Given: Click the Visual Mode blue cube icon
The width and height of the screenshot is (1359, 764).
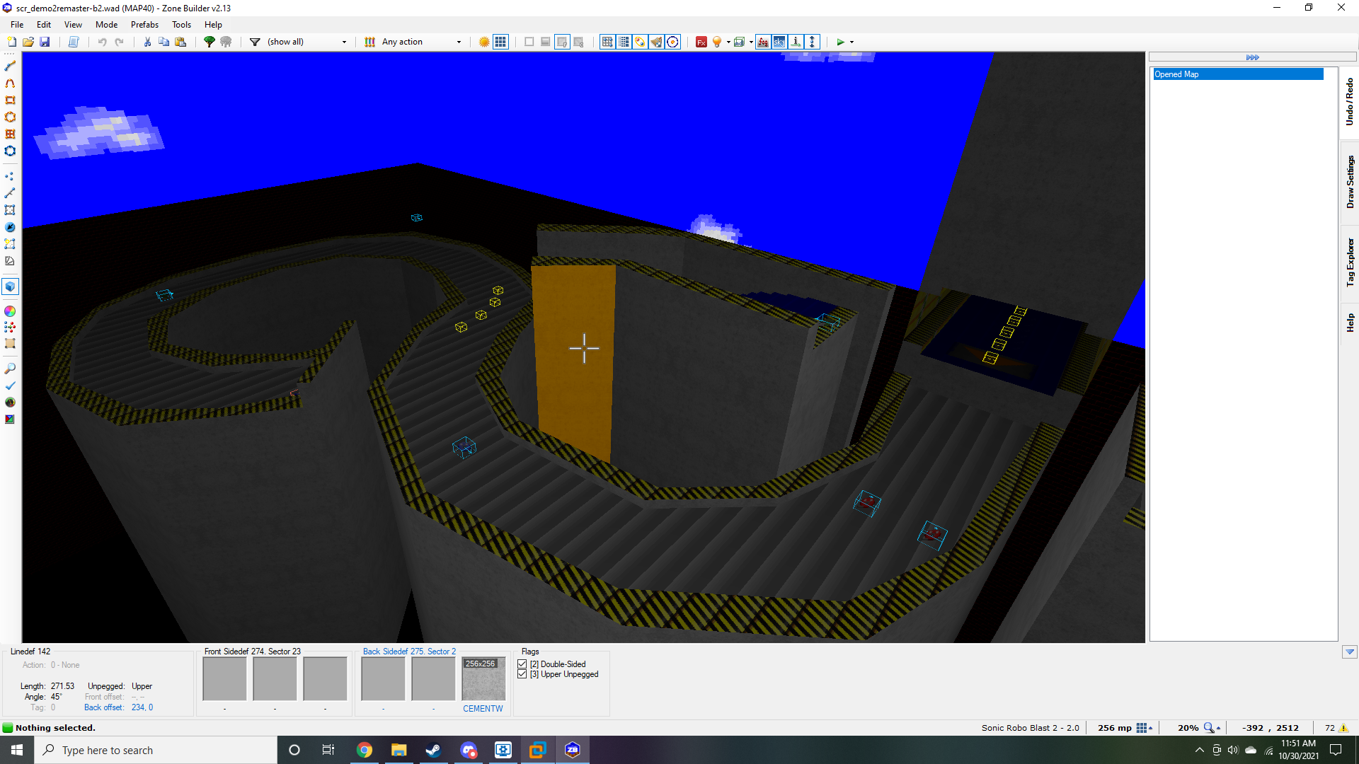Looking at the screenshot, I should click(10, 286).
